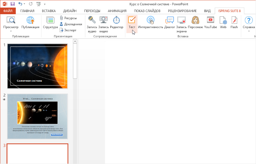Switch to the ДИЗАЙН tab

70,11
